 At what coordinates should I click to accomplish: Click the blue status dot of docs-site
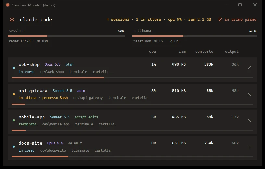14,147
